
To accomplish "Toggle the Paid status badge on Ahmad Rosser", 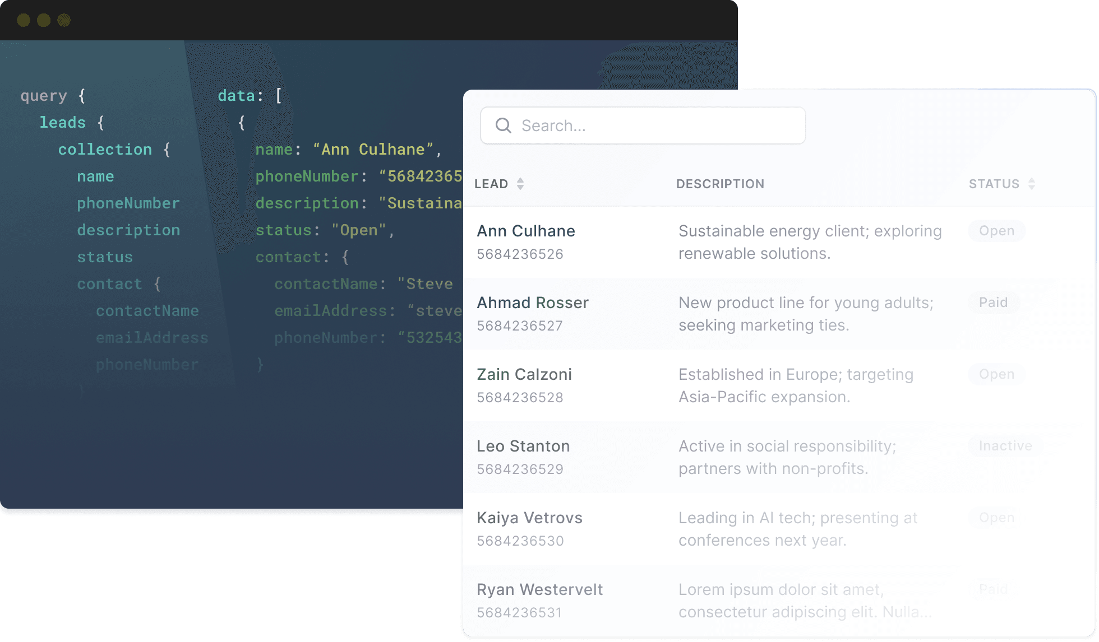I will click(993, 303).
